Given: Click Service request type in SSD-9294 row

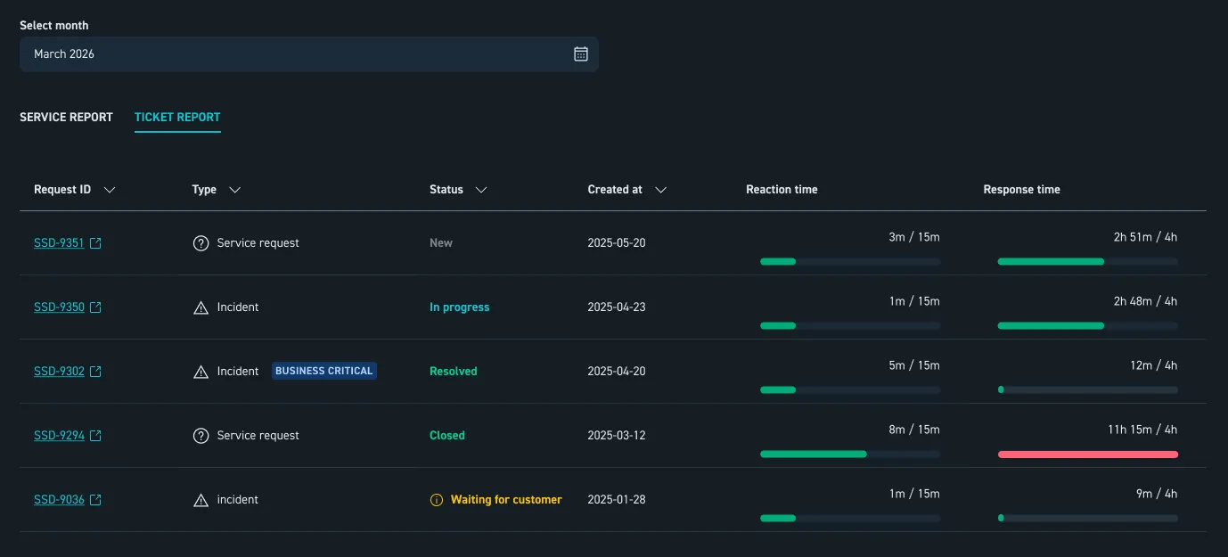Looking at the screenshot, I should 258,436.
